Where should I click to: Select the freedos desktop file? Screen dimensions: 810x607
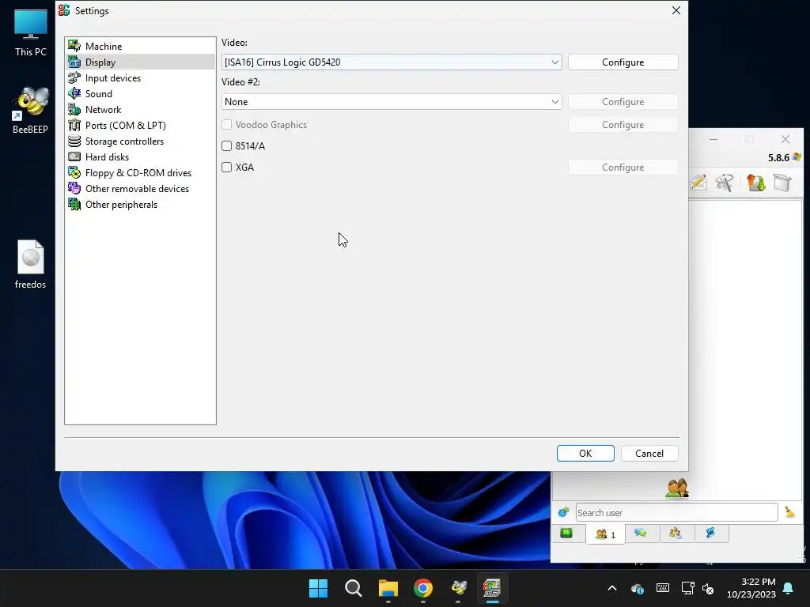[31, 264]
